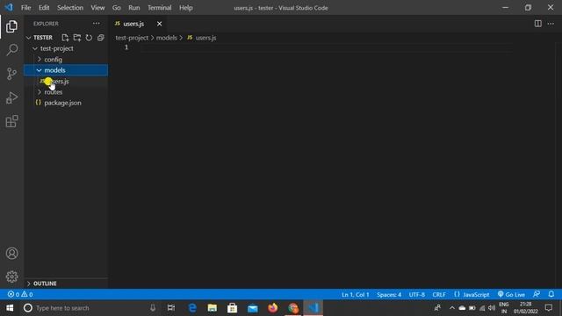
Task: Open Firefox from taskbar
Action: point(273,308)
